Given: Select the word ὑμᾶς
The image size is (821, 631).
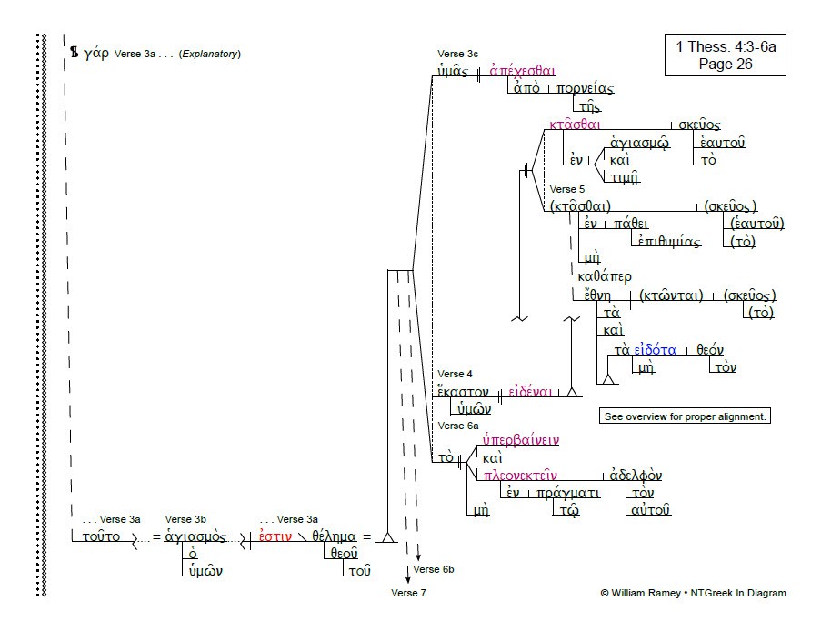Looking at the screenshot, I should pyautogui.click(x=453, y=71).
